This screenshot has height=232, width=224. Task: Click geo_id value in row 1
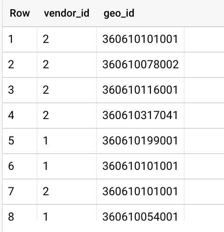140,39
